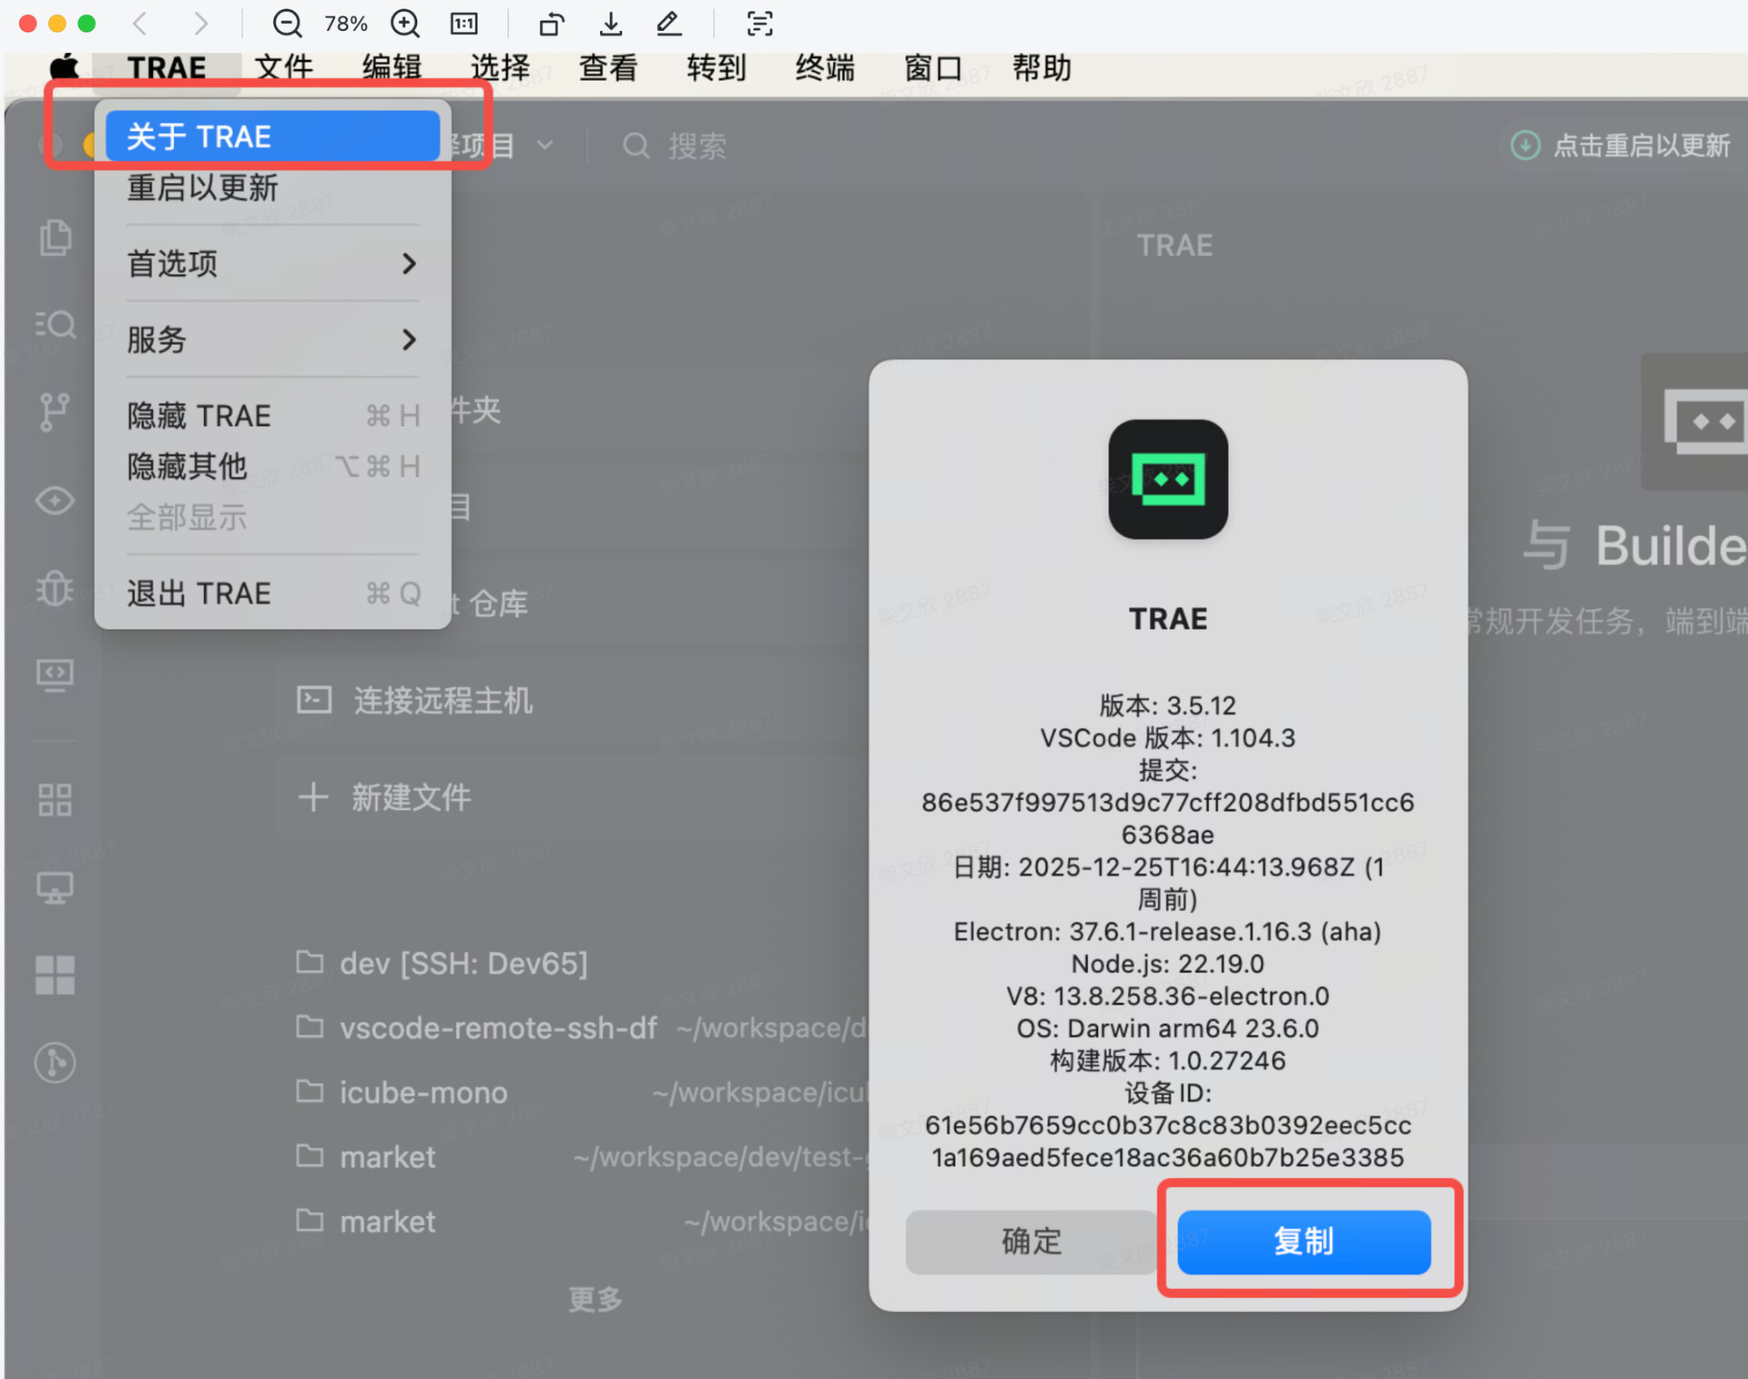Open the circular git graph icon in the sidebar

[55, 1062]
